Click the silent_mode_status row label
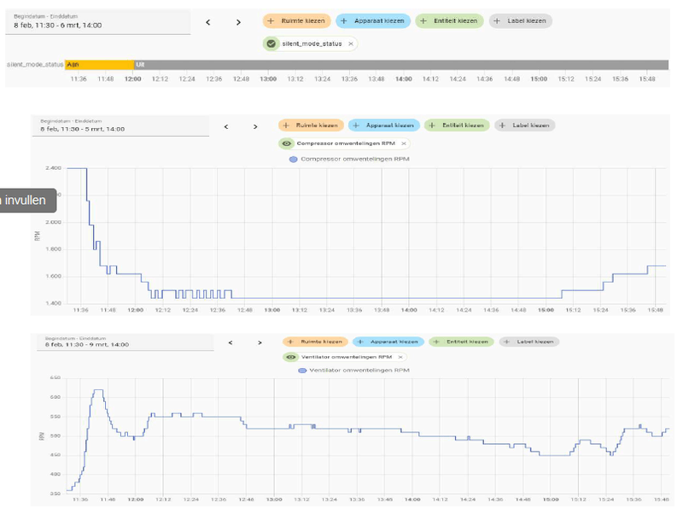The image size is (683, 508). click(x=35, y=65)
